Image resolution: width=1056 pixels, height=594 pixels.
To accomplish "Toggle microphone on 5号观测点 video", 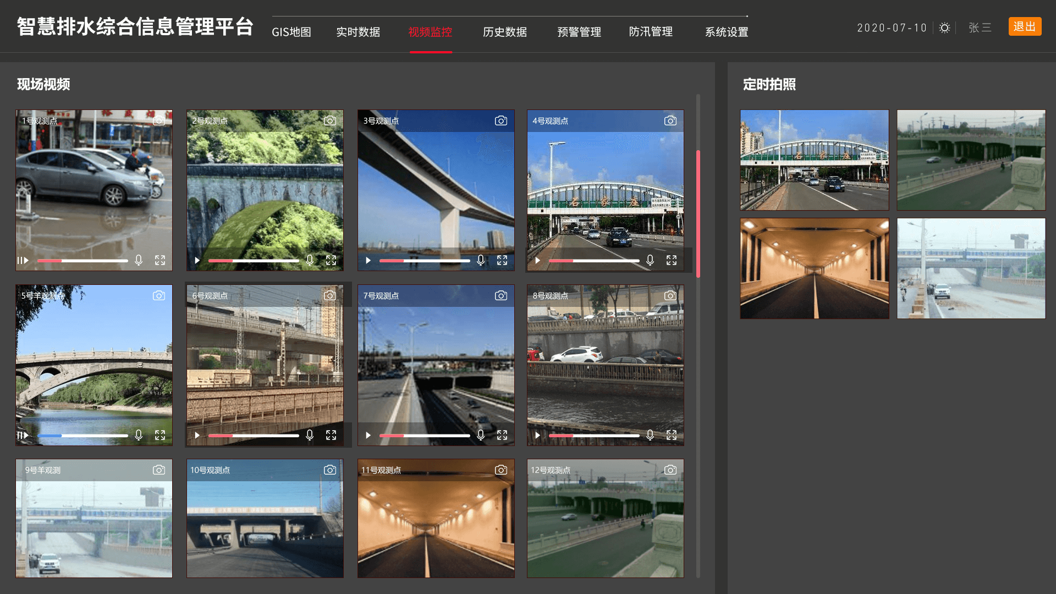I will (139, 435).
